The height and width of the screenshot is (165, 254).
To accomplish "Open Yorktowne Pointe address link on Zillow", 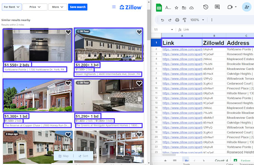I will (x=35, y=69).
